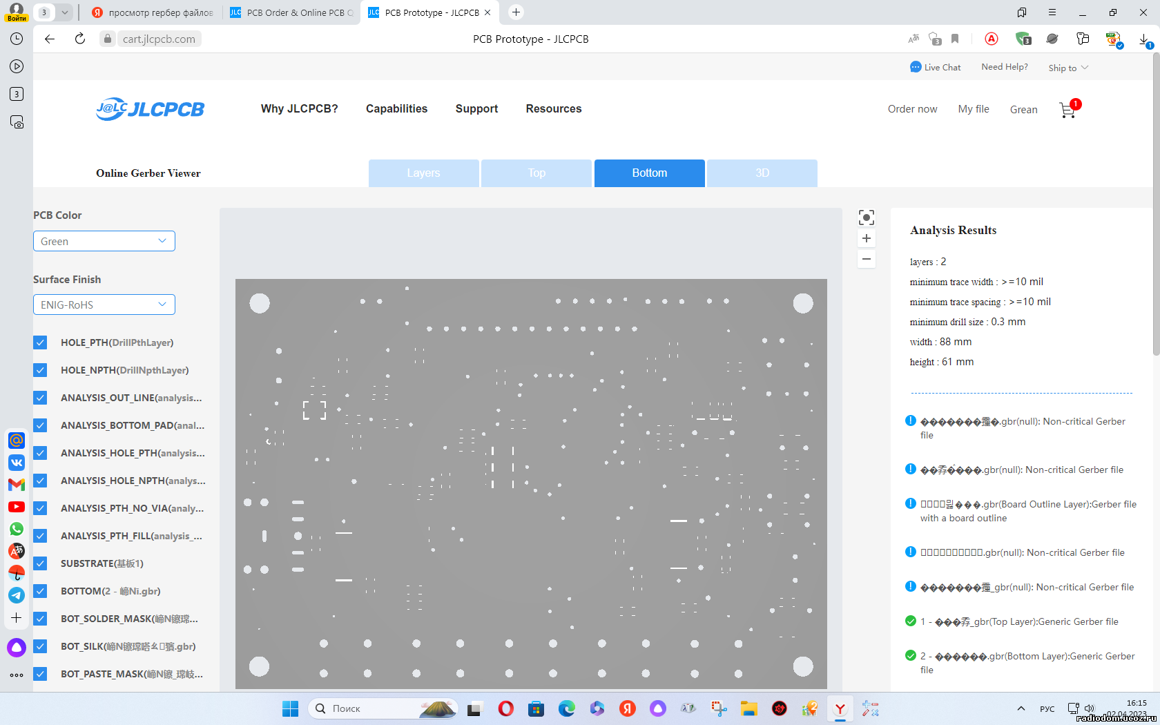The height and width of the screenshot is (725, 1160).
Task: Switch to the Top view tab
Action: tap(536, 173)
